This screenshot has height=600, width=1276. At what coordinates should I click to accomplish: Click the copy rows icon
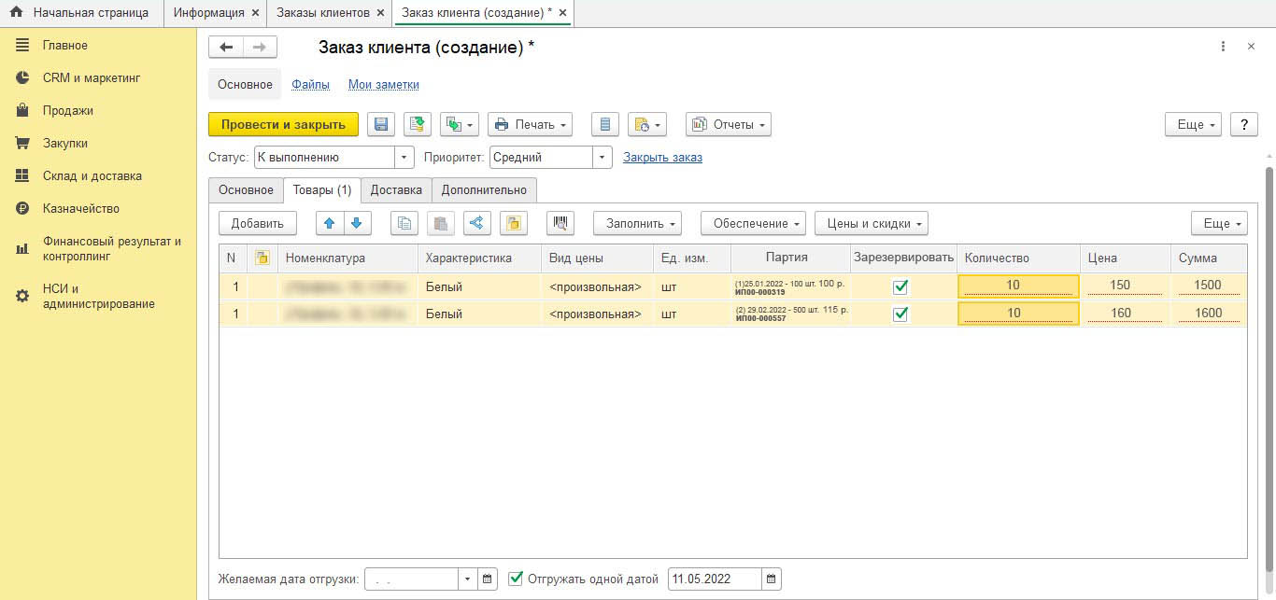pyautogui.click(x=404, y=223)
